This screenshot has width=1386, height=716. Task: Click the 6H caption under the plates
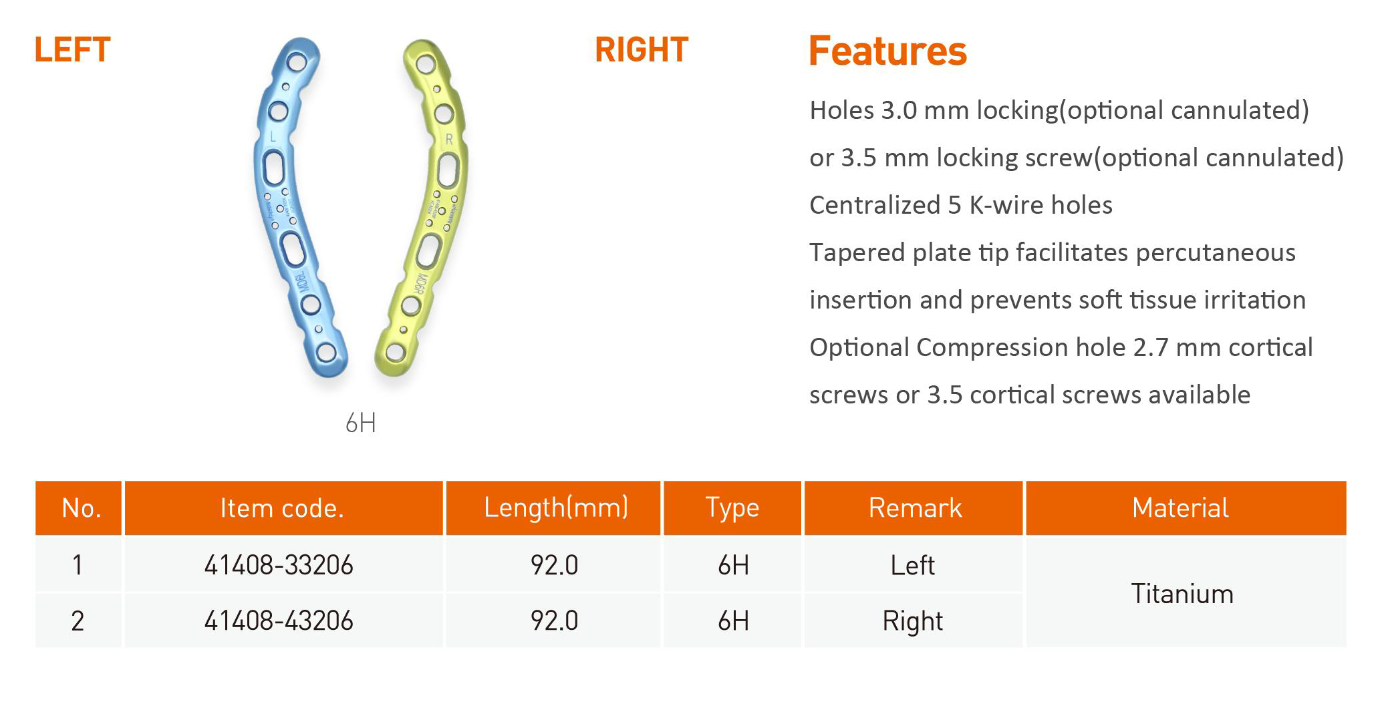tap(361, 423)
